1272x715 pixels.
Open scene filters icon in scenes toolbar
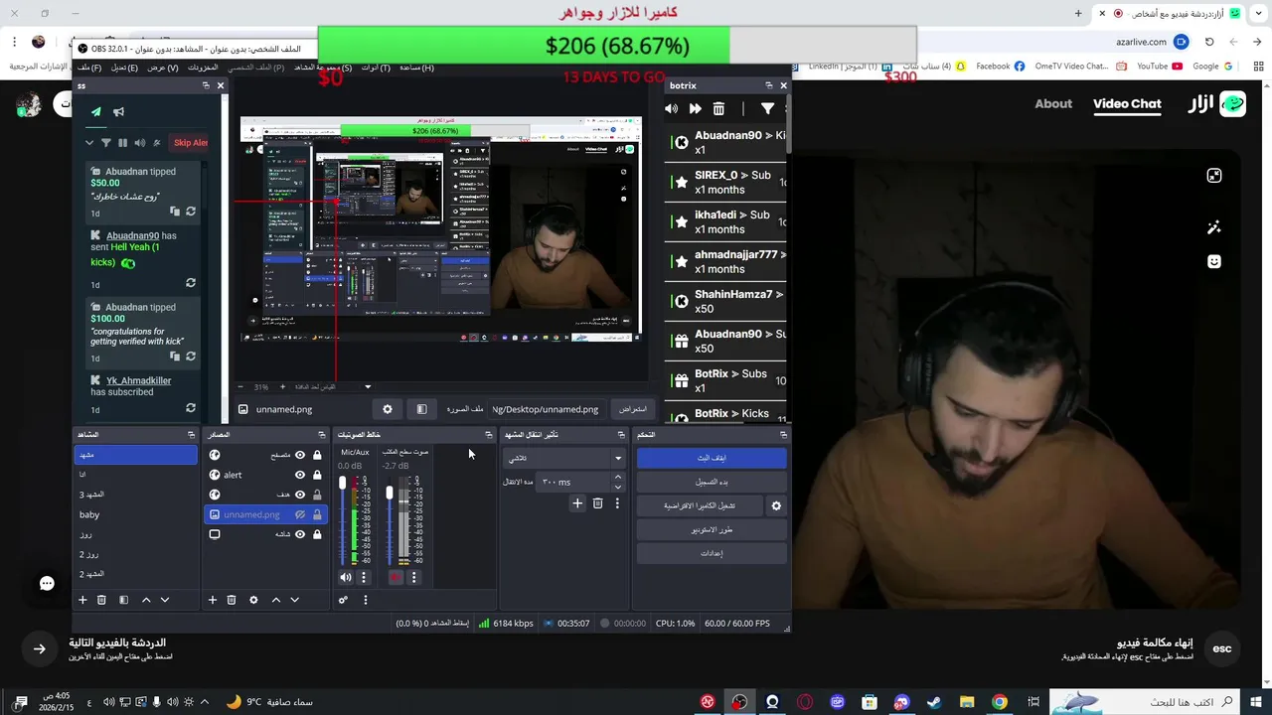(x=123, y=600)
